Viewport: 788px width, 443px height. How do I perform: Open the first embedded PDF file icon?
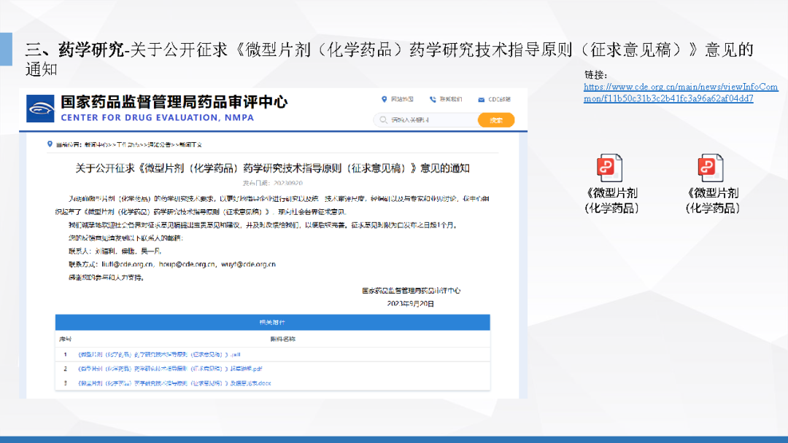[x=610, y=168]
